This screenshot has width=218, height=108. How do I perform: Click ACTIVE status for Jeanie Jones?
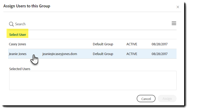[132, 54]
